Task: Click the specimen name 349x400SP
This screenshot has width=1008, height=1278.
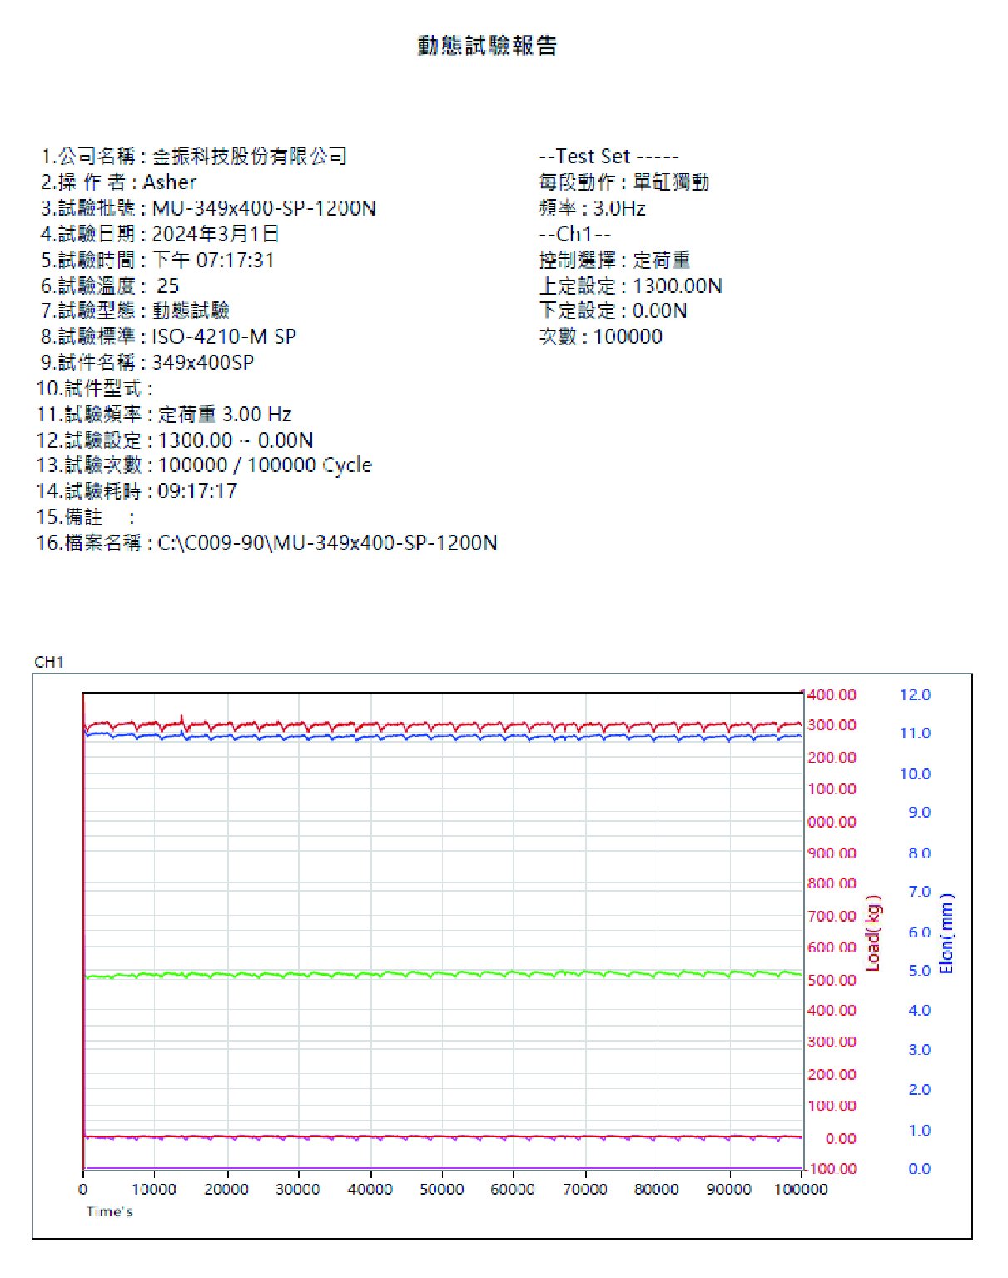Action: (202, 362)
